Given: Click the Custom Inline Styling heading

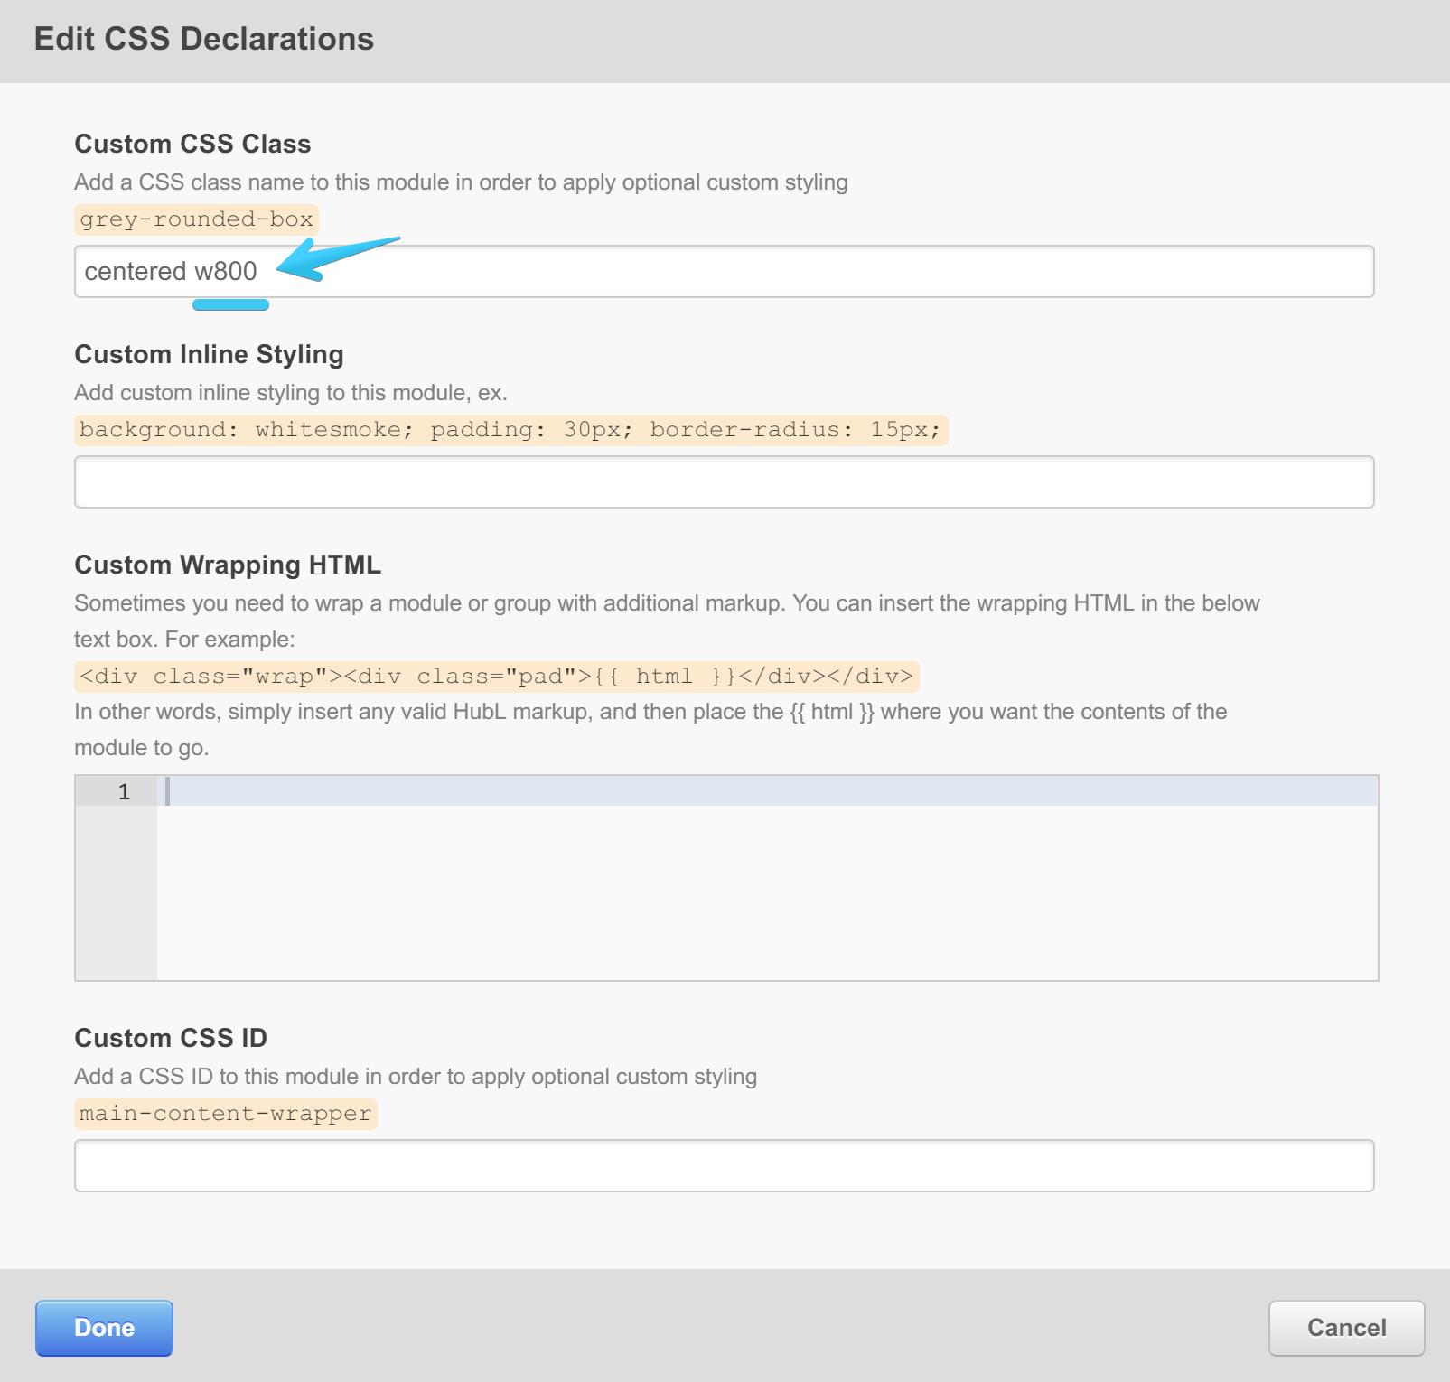Looking at the screenshot, I should pos(209,354).
